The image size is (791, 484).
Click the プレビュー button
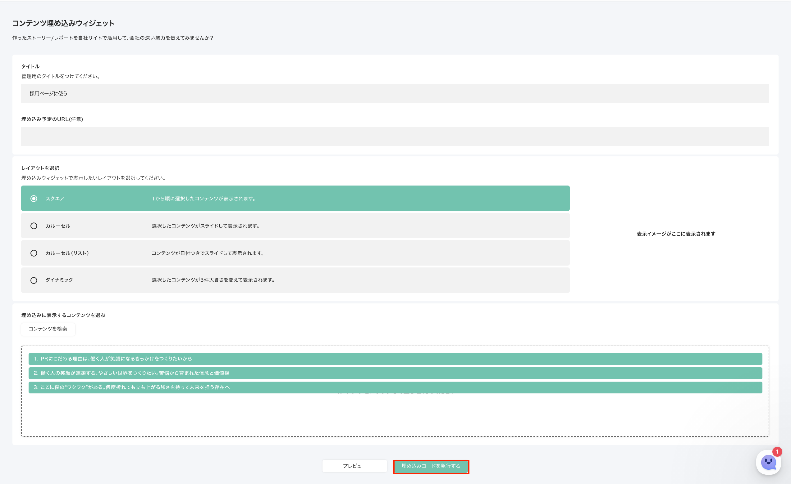pyautogui.click(x=354, y=466)
